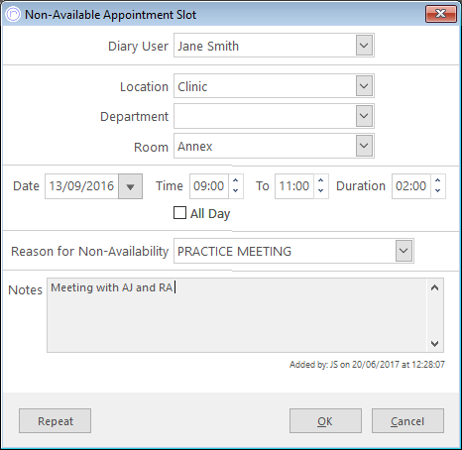Open the Location dropdown list
462x450 pixels.
pyautogui.click(x=364, y=86)
